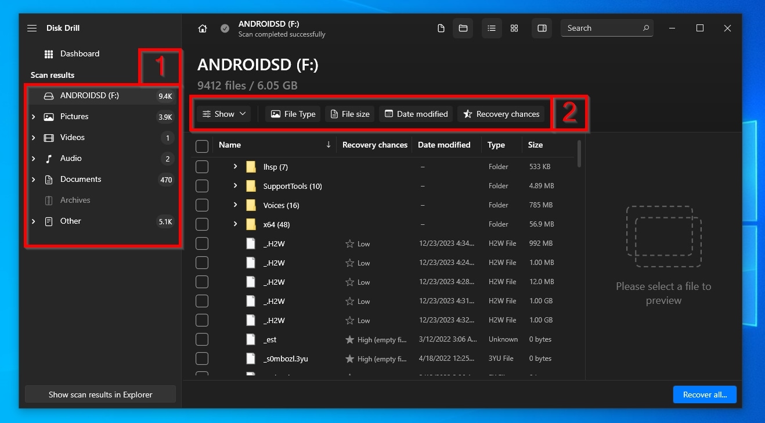Expand the SupportTools folder row

(x=235, y=186)
